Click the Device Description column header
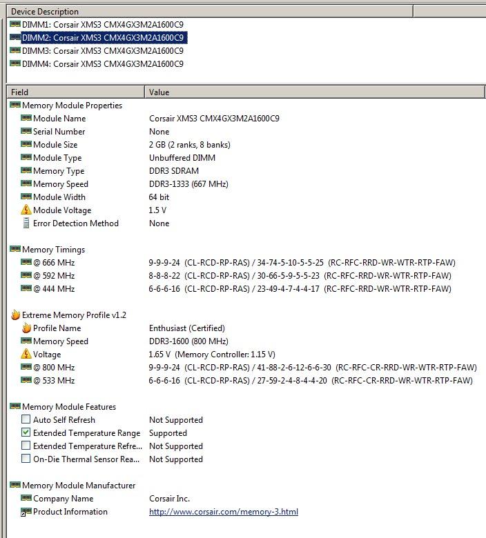Image resolution: width=486 pixels, height=538 pixels. (210, 12)
